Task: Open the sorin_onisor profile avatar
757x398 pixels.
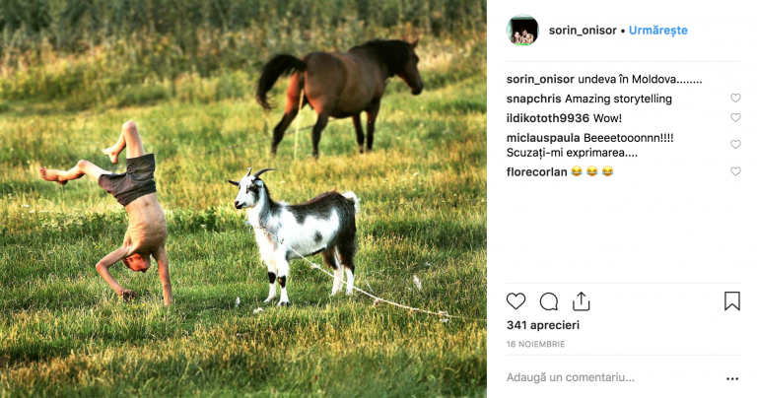Action: pos(522,30)
